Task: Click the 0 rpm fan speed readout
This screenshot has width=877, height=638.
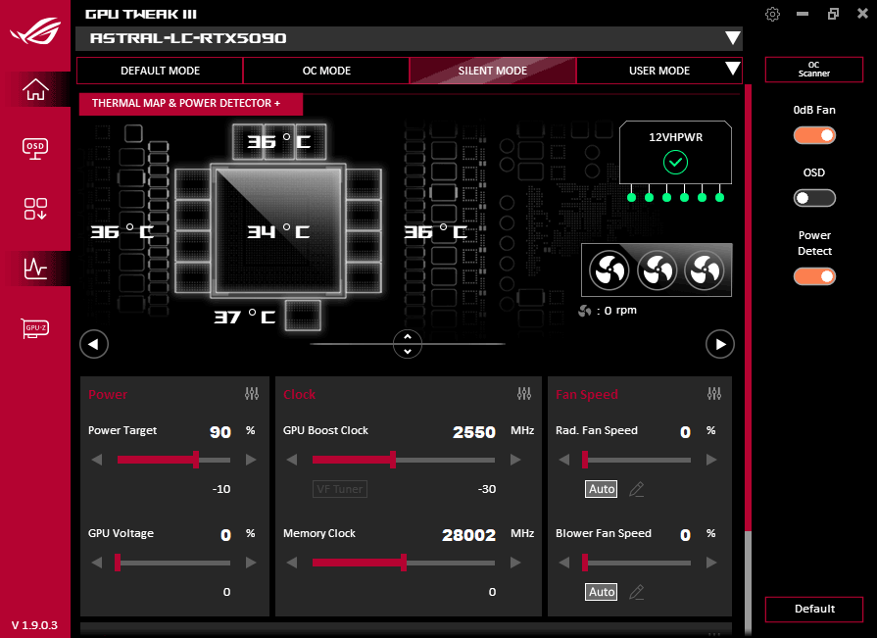Action: pyautogui.click(x=608, y=311)
